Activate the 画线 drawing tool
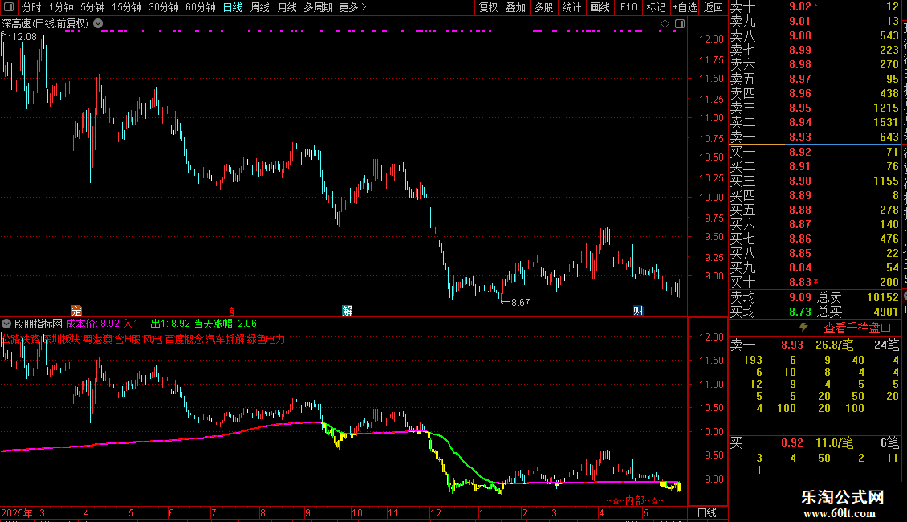Image resolution: width=907 pixels, height=522 pixels. (600, 7)
